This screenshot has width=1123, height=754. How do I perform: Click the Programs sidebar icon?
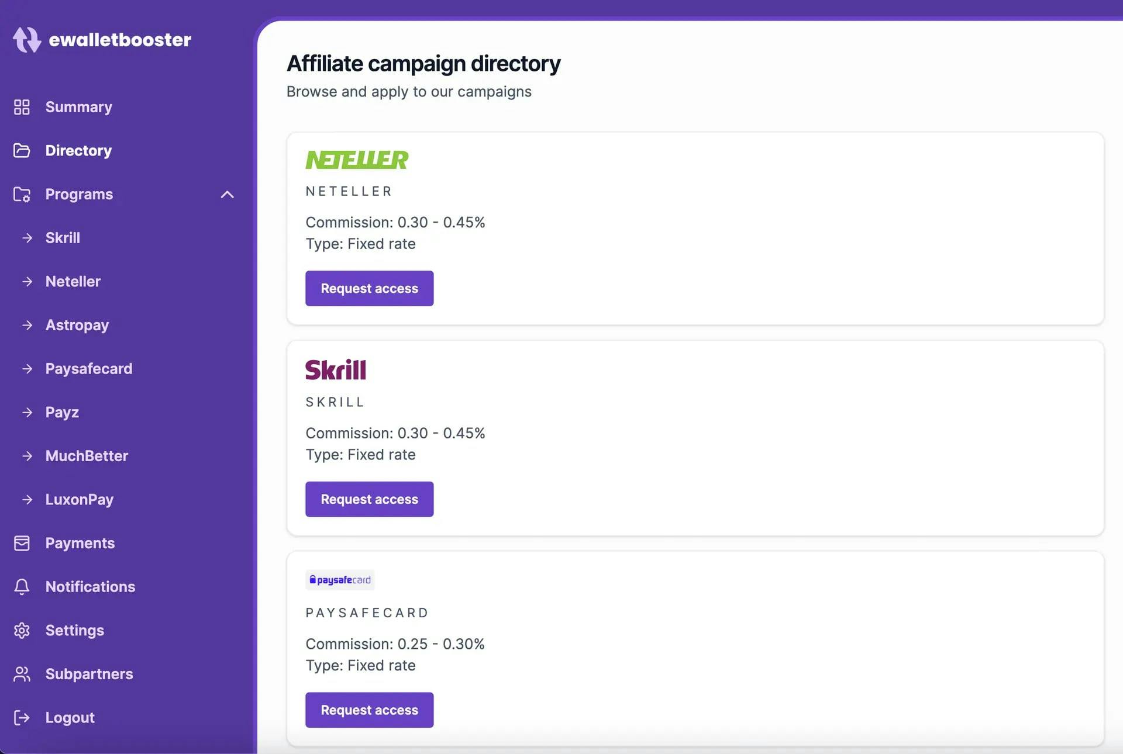(x=21, y=195)
